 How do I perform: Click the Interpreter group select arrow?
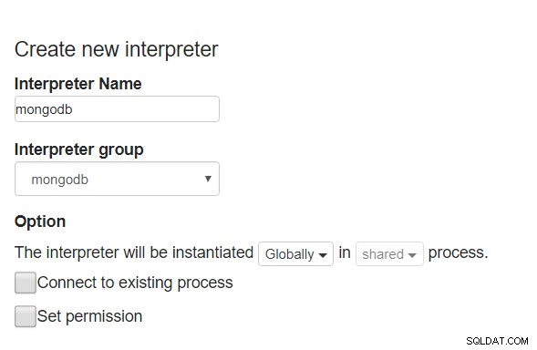[x=208, y=179]
